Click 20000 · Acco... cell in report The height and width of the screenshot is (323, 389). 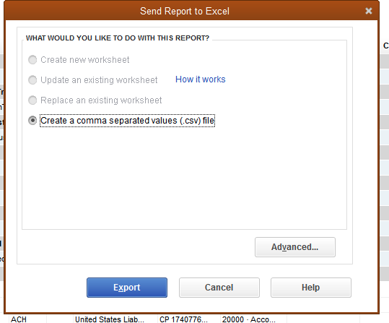coord(253,319)
